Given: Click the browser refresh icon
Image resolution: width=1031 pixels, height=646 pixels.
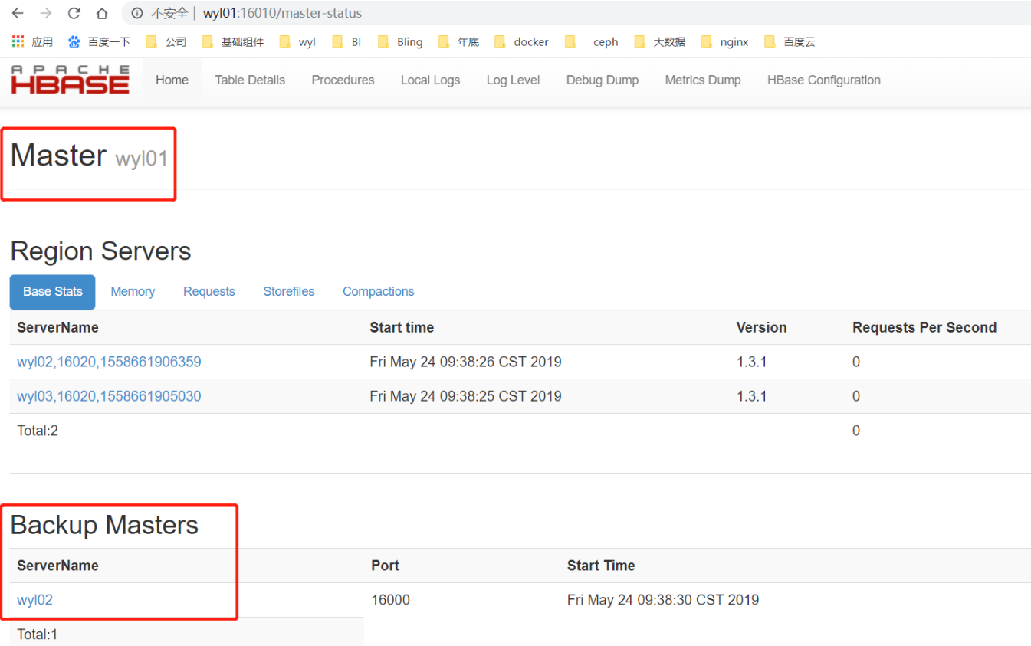Looking at the screenshot, I should point(73,12).
